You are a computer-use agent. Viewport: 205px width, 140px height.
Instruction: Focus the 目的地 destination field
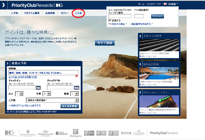click(x=44, y=72)
